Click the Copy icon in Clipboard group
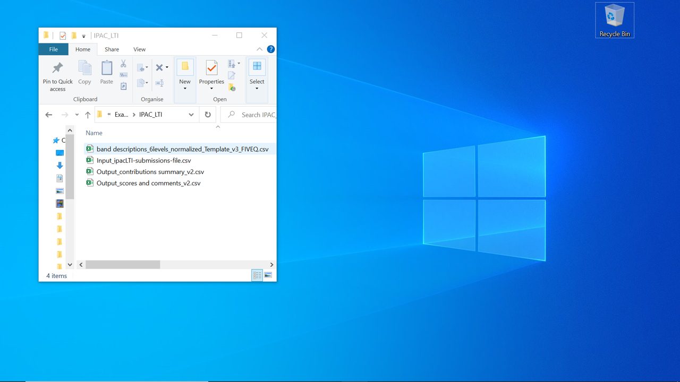 (x=84, y=68)
